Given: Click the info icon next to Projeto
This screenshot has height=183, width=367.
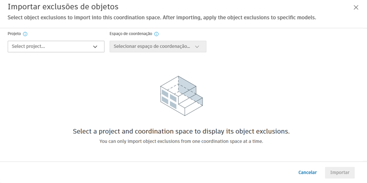Looking at the screenshot, I should tap(25, 34).
